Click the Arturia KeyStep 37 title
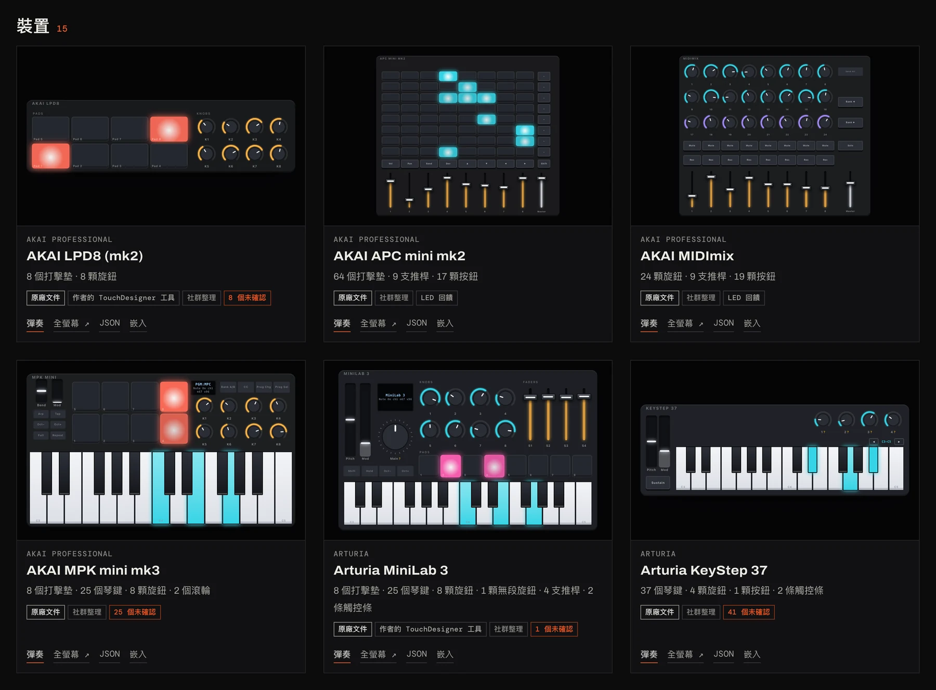The width and height of the screenshot is (936, 690). click(704, 570)
